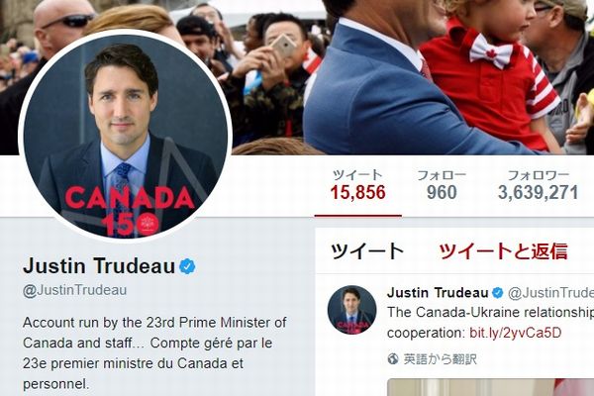Image resolution: width=594 pixels, height=396 pixels.
Task: Open the header banner crowd photo
Action: [x=413, y=77]
